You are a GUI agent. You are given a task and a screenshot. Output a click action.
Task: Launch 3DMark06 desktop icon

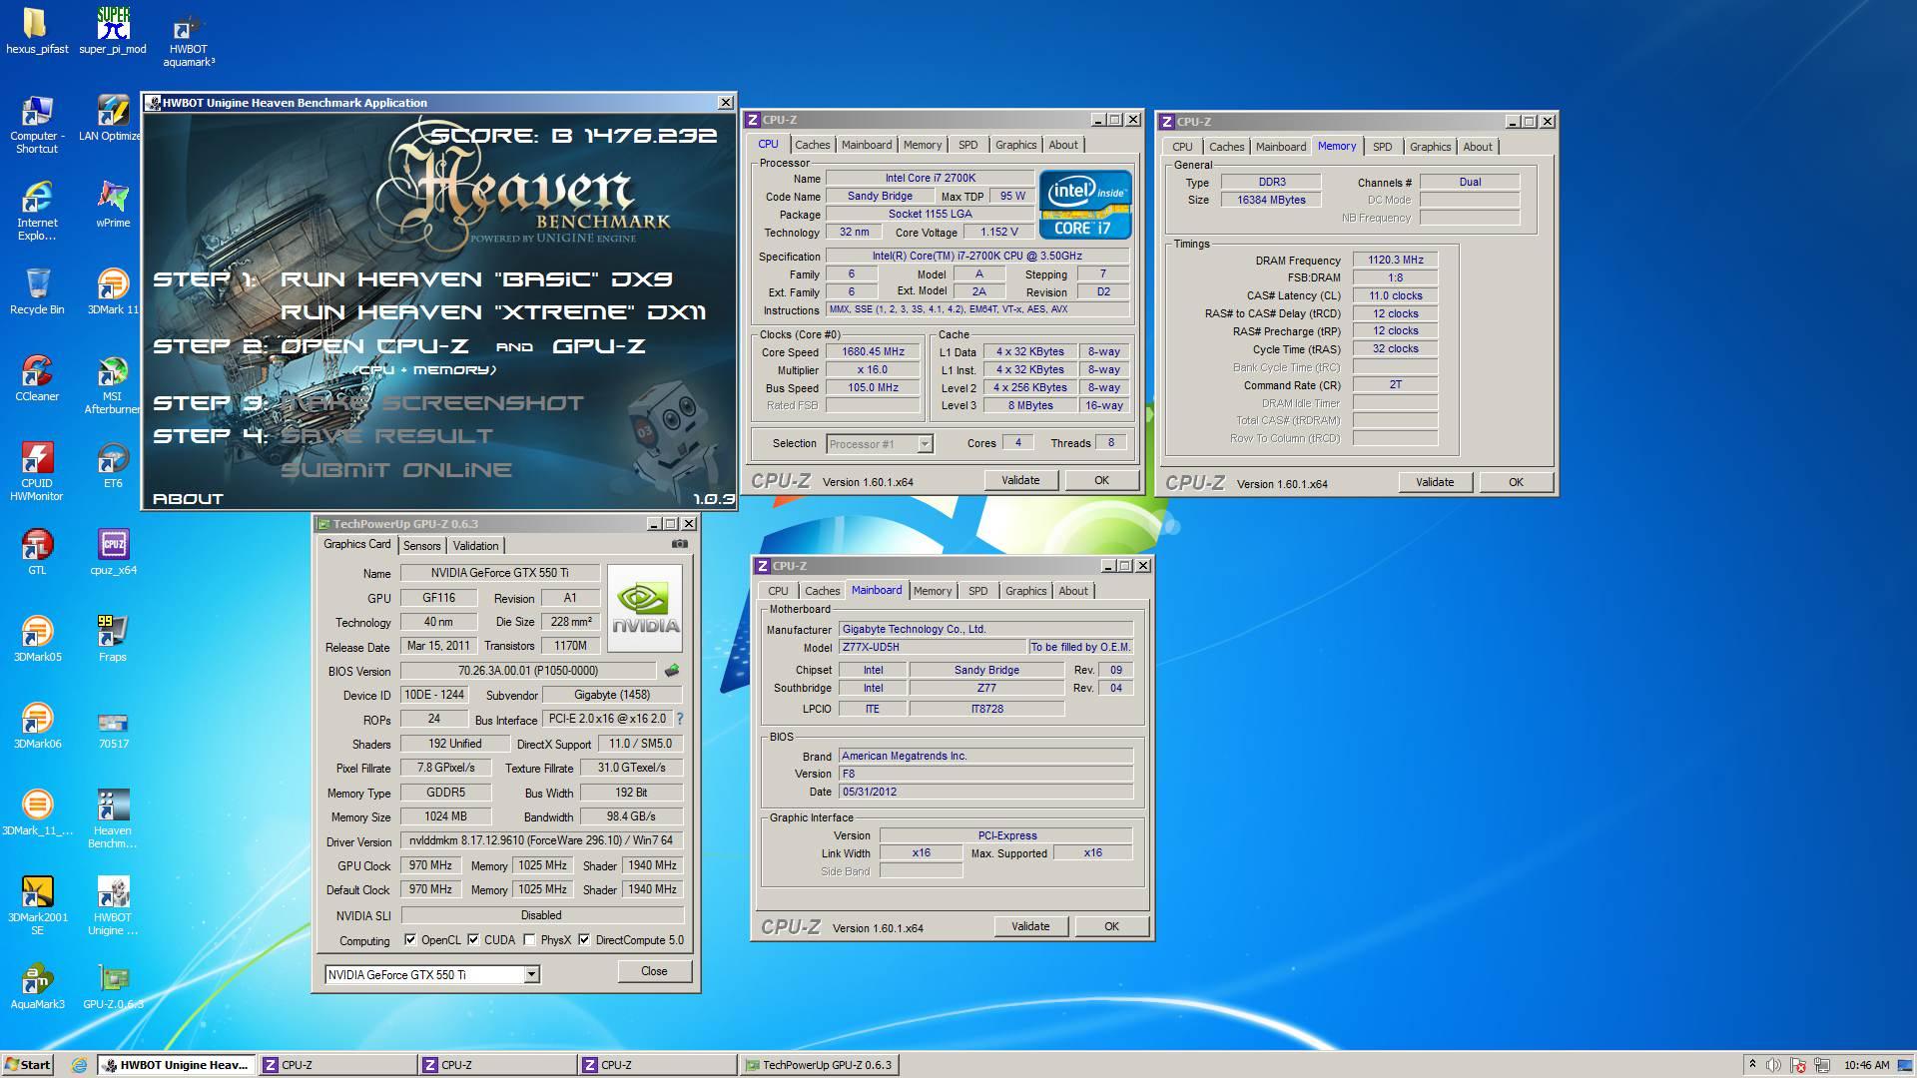(x=37, y=726)
